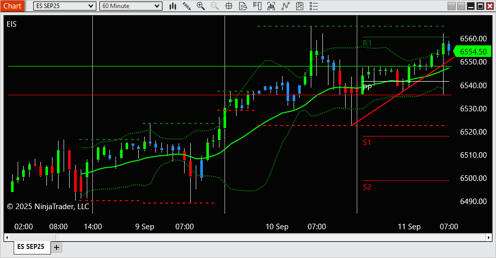Screen dimensions: 496x258
Task: Click the 10 Sep date axis label
Action: click(x=277, y=227)
